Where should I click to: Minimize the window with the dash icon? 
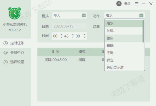pyautogui.click(x=144, y=4)
